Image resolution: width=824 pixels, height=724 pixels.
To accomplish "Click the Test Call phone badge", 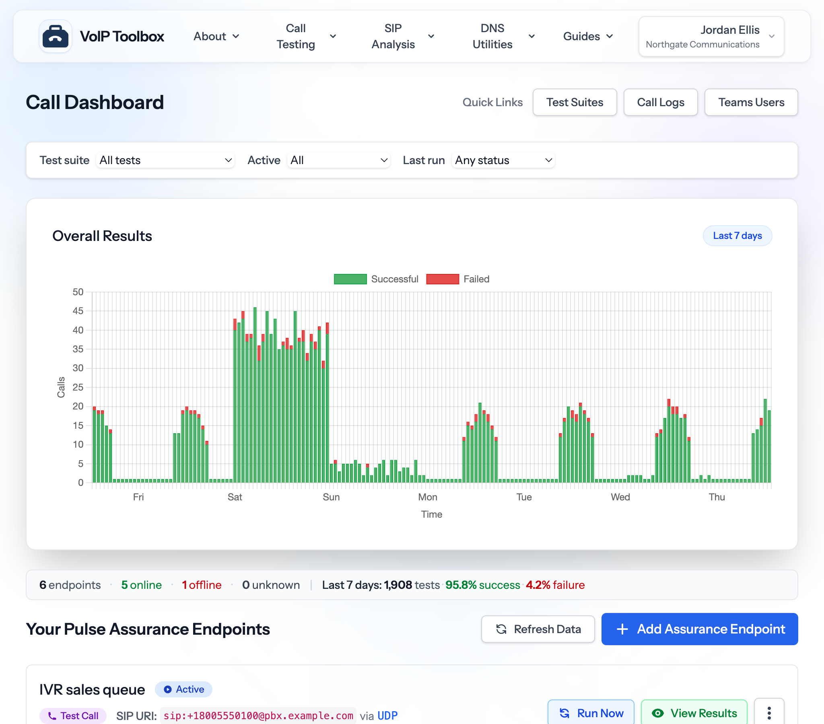I will pos(73,716).
